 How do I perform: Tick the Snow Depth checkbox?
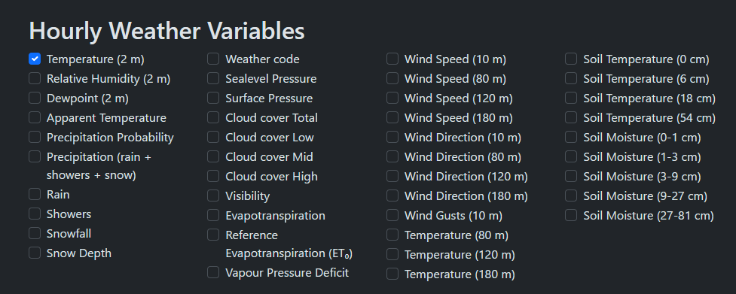pos(34,253)
